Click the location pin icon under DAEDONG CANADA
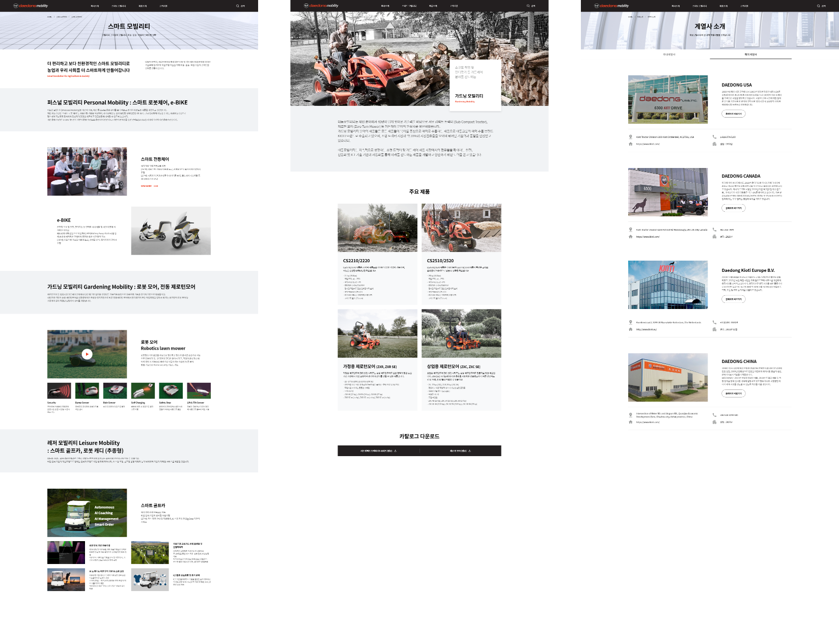This screenshot has width=839, height=618. 630,230
